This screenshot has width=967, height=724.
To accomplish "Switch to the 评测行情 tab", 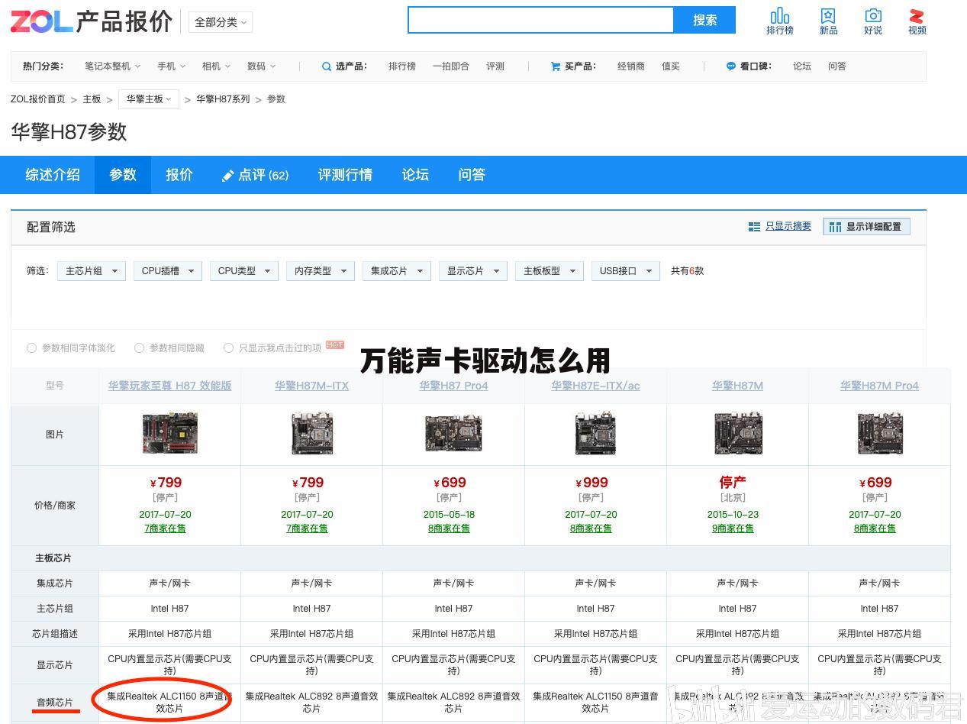I will click(345, 175).
